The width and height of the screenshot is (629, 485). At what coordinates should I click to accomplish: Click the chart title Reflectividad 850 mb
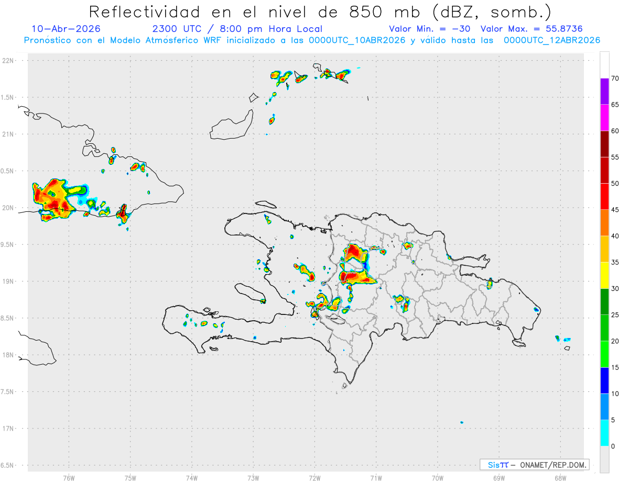pyautogui.click(x=320, y=12)
